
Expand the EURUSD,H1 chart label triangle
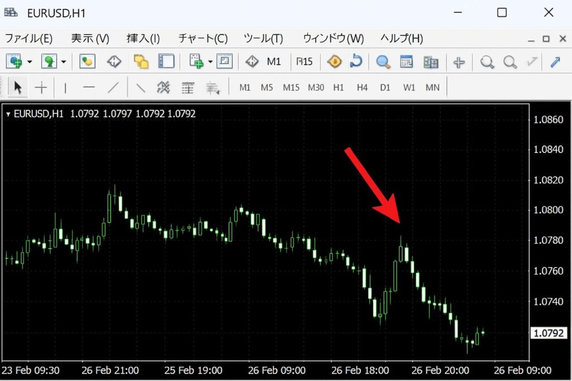click(x=8, y=113)
